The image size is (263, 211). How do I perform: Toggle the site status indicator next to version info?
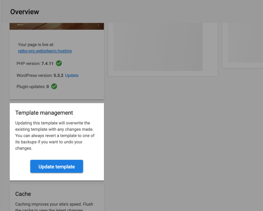point(59,63)
